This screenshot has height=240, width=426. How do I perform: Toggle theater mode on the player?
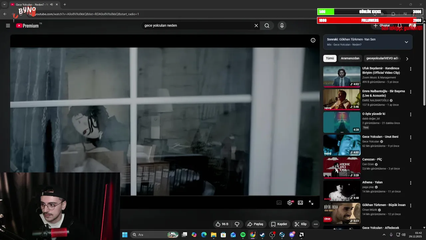coord(301,203)
